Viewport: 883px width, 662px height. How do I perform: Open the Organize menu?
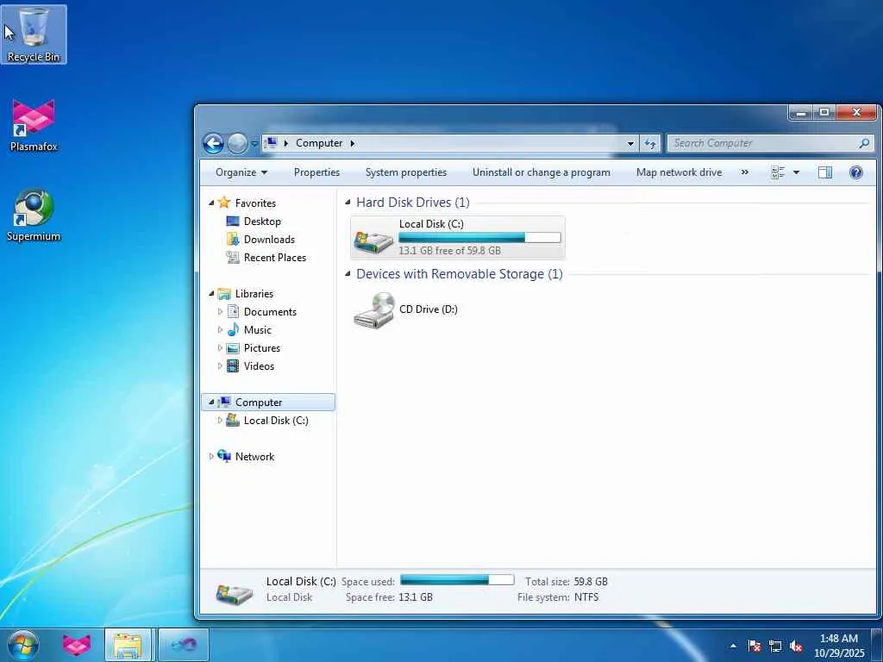pos(241,172)
